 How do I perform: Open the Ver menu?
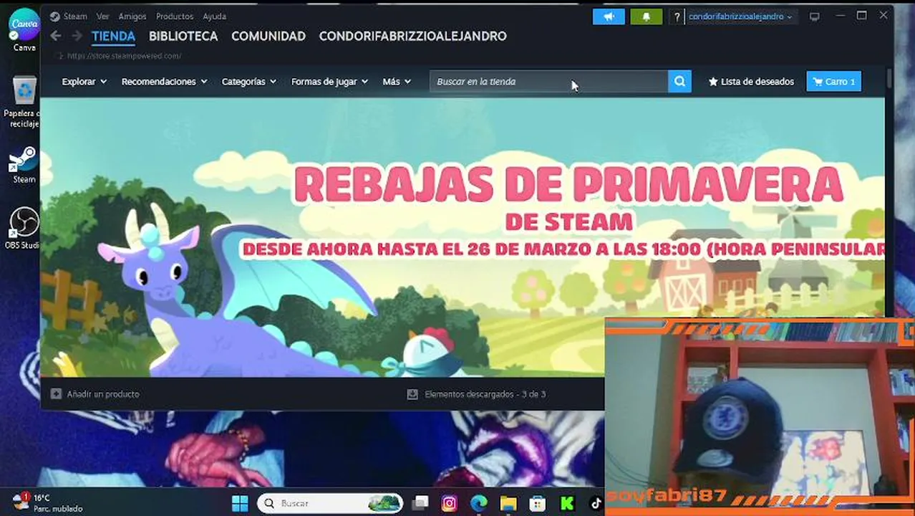102,16
